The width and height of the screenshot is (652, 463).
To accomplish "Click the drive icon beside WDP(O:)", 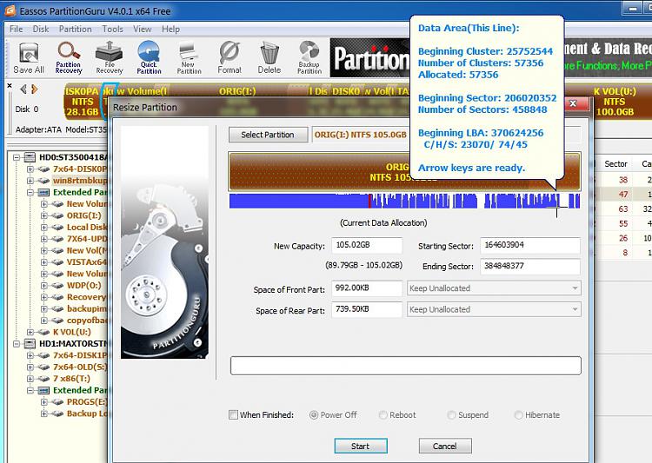I will click(57, 286).
